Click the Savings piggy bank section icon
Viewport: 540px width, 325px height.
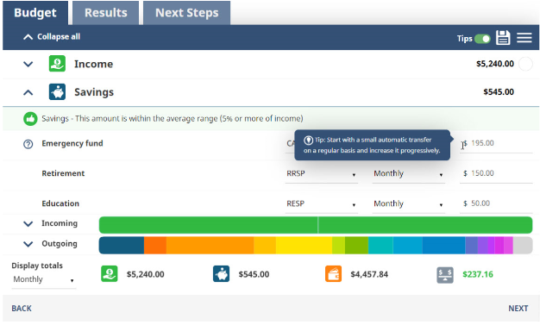[57, 92]
